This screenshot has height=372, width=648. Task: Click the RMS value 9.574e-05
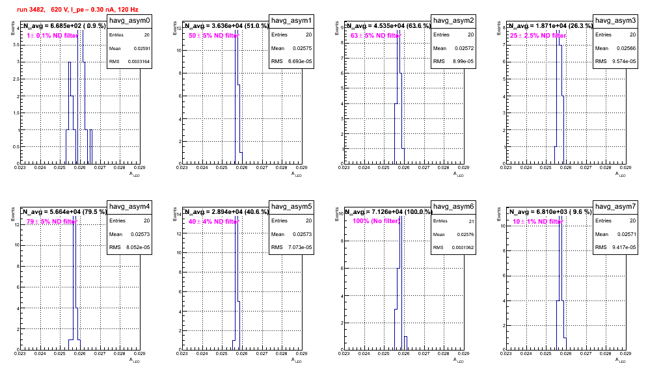pyautogui.click(x=624, y=62)
